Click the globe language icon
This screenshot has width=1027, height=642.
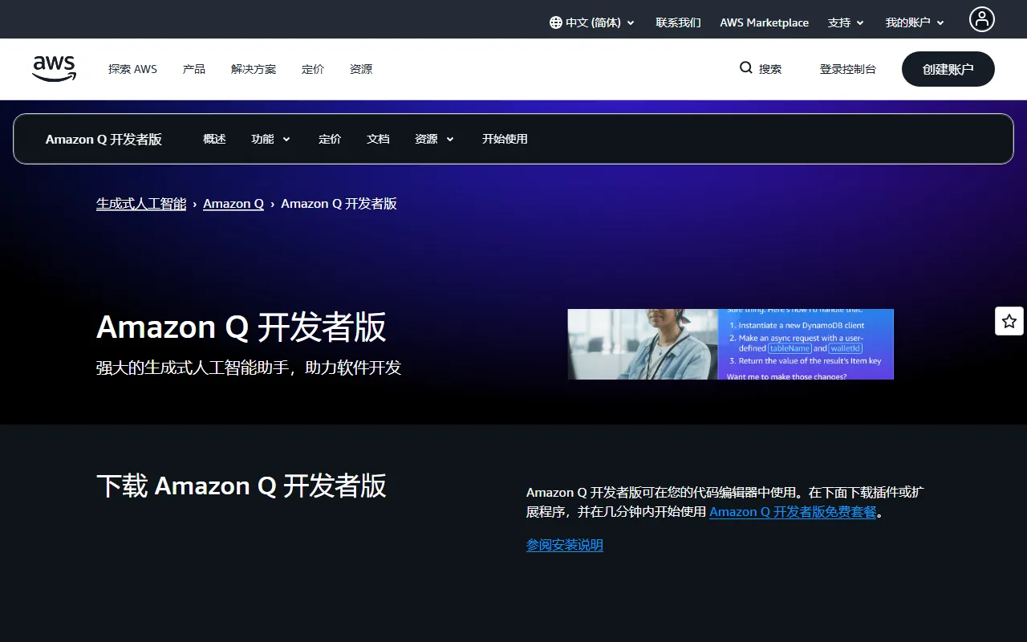pos(555,22)
